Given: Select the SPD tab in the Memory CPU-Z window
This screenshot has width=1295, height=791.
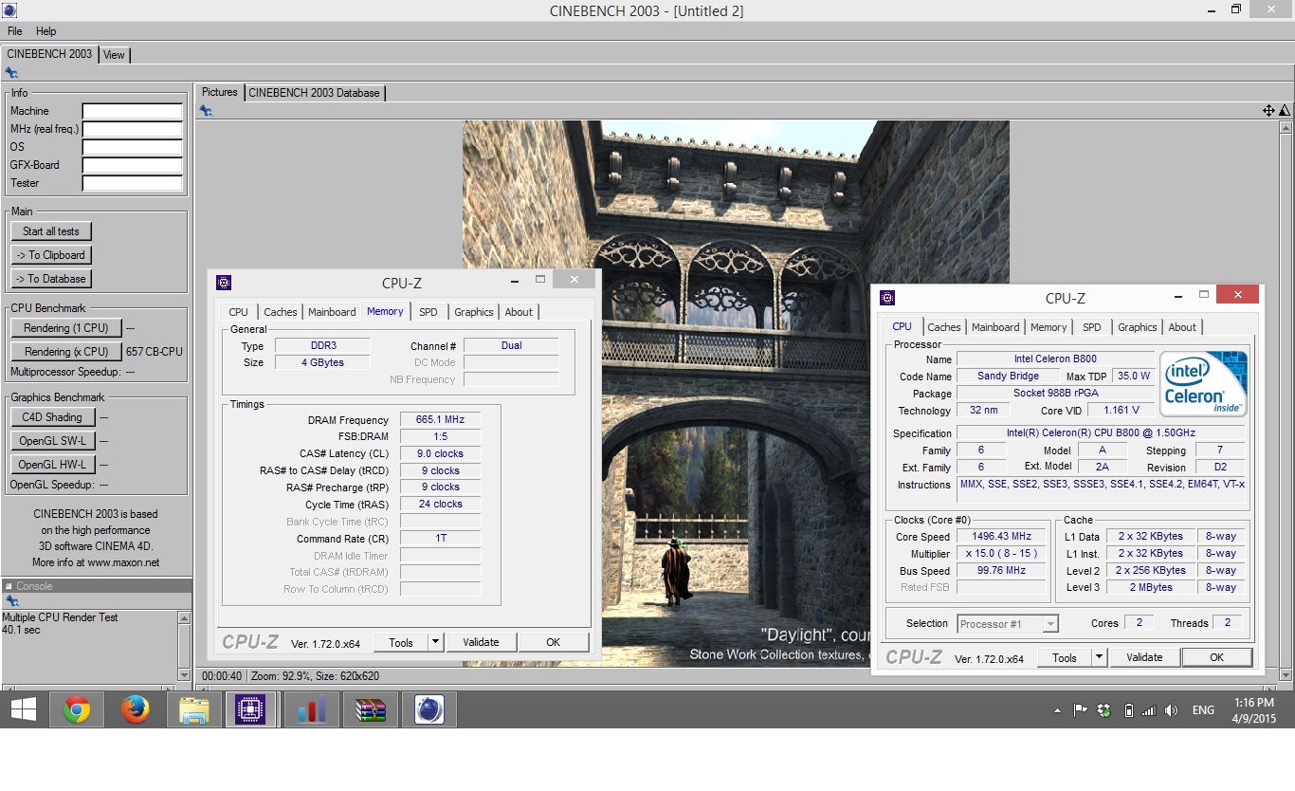Looking at the screenshot, I should pyautogui.click(x=429, y=312).
